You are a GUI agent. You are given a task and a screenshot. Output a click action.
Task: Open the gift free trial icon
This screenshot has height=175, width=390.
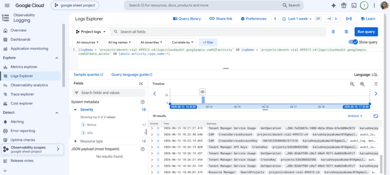coord(344,5)
